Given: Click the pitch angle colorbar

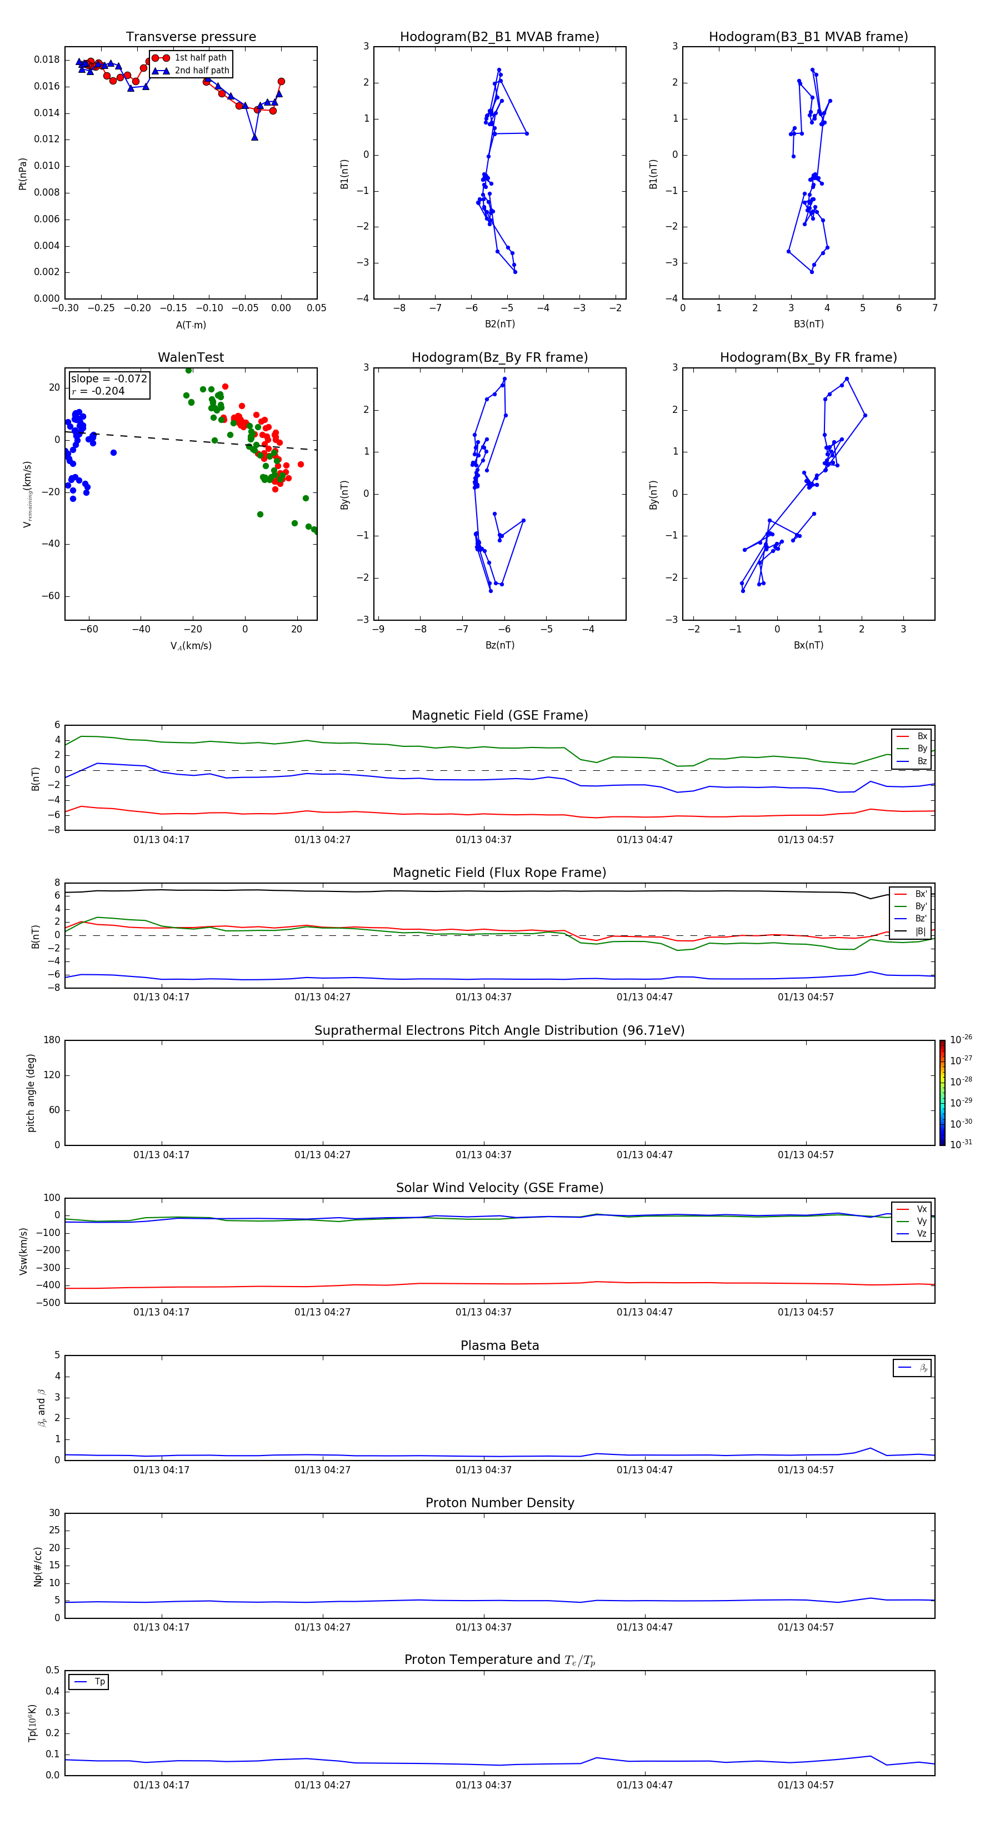Looking at the screenshot, I should tap(942, 1093).
